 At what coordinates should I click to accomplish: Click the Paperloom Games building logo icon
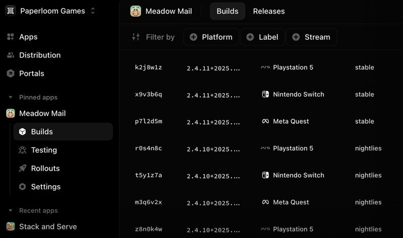[11, 11]
